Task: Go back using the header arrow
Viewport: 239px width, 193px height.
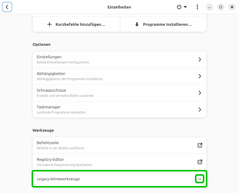Action: [7, 7]
